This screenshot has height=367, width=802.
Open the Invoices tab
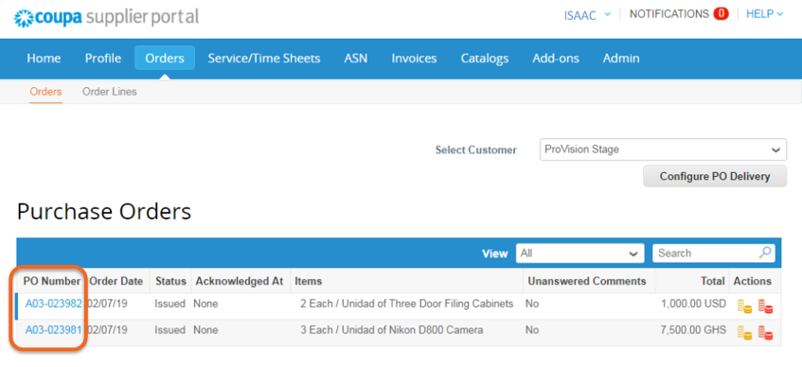[x=415, y=59]
